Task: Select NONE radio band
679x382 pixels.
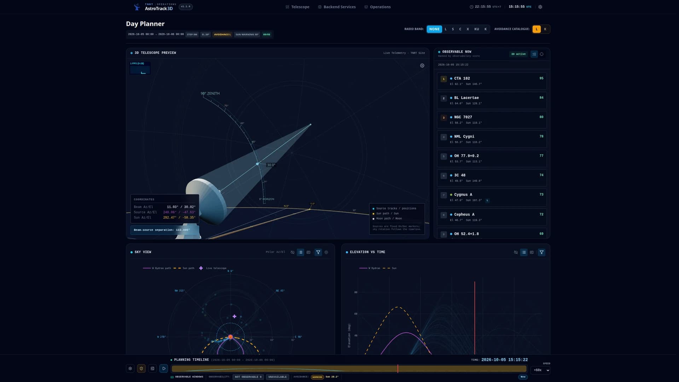Action: point(434,29)
